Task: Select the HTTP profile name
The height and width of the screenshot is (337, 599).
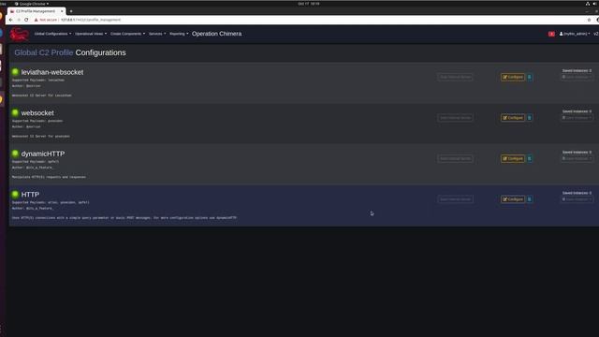Action: coord(30,195)
